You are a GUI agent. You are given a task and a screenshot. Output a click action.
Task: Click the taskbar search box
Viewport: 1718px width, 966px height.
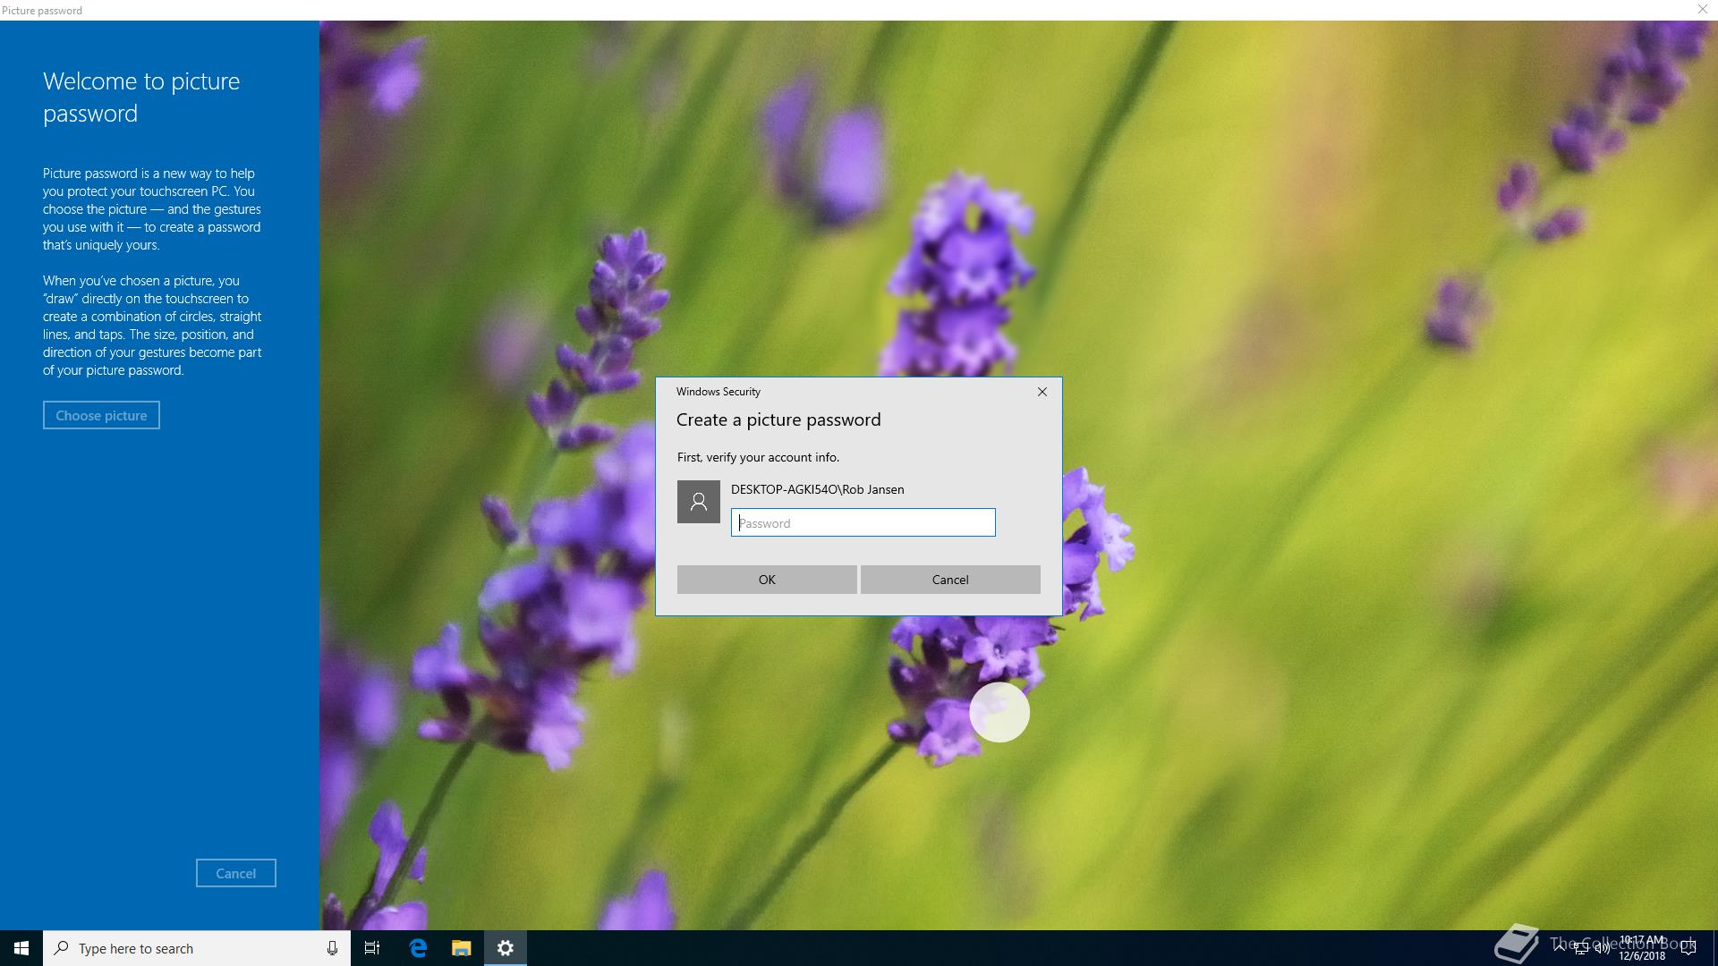(197, 948)
